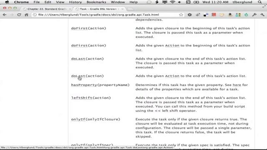Screen dimensions: 267x150
Task: Open Spotlight search magnifier
Action: click(259, 2)
